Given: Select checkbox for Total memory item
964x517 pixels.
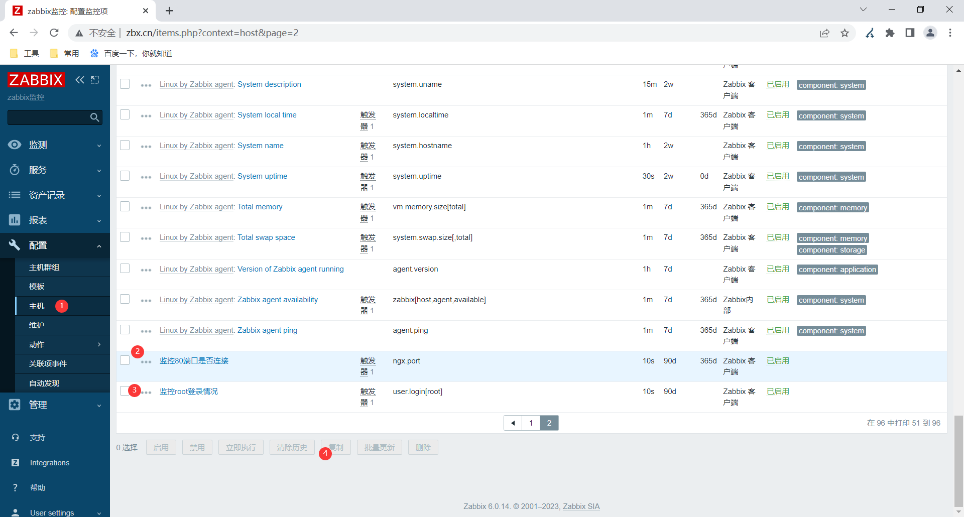Looking at the screenshot, I should (125, 206).
